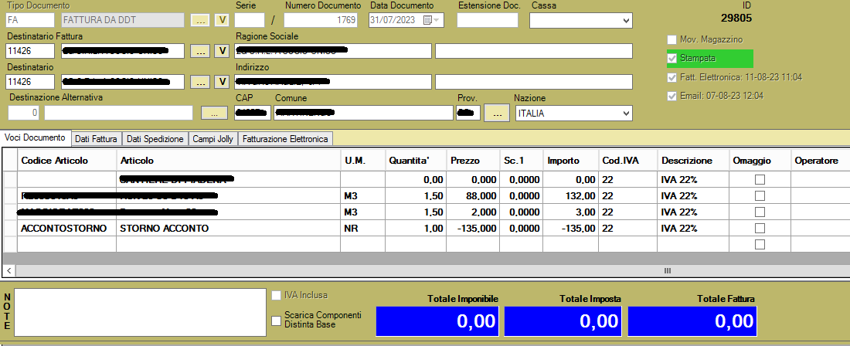Open the Fatturazione Elettronica tab
Screen dimensions: 850x346
(x=285, y=139)
